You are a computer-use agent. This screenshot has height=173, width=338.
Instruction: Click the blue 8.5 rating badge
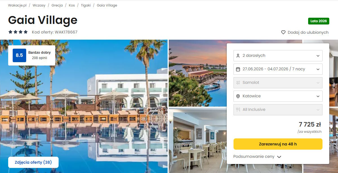19,55
